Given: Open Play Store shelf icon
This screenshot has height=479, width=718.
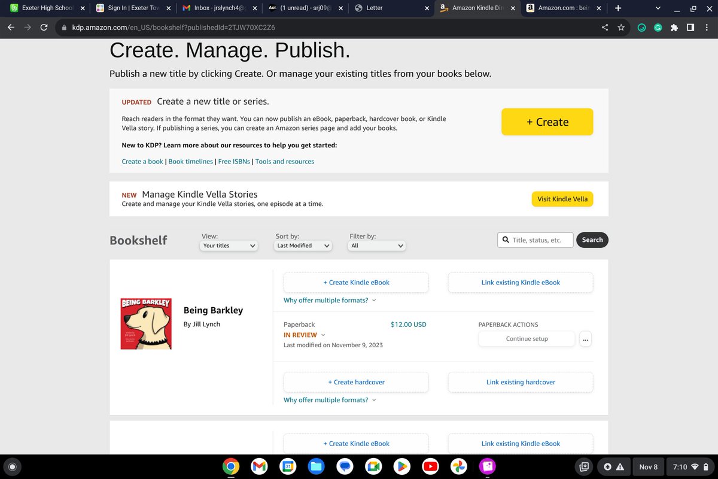Looking at the screenshot, I should (401, 466).
